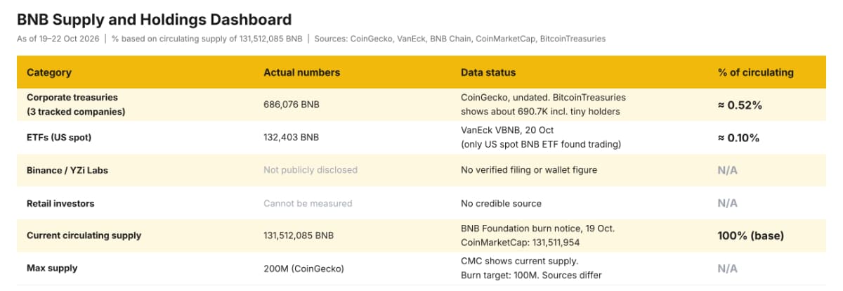Click the Not publicly disclosed cell
This screenshot has width=843, height=291.
[x=311, y=170]
